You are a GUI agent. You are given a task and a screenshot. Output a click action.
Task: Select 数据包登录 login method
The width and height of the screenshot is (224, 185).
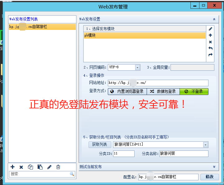click(x=163, y=91)
